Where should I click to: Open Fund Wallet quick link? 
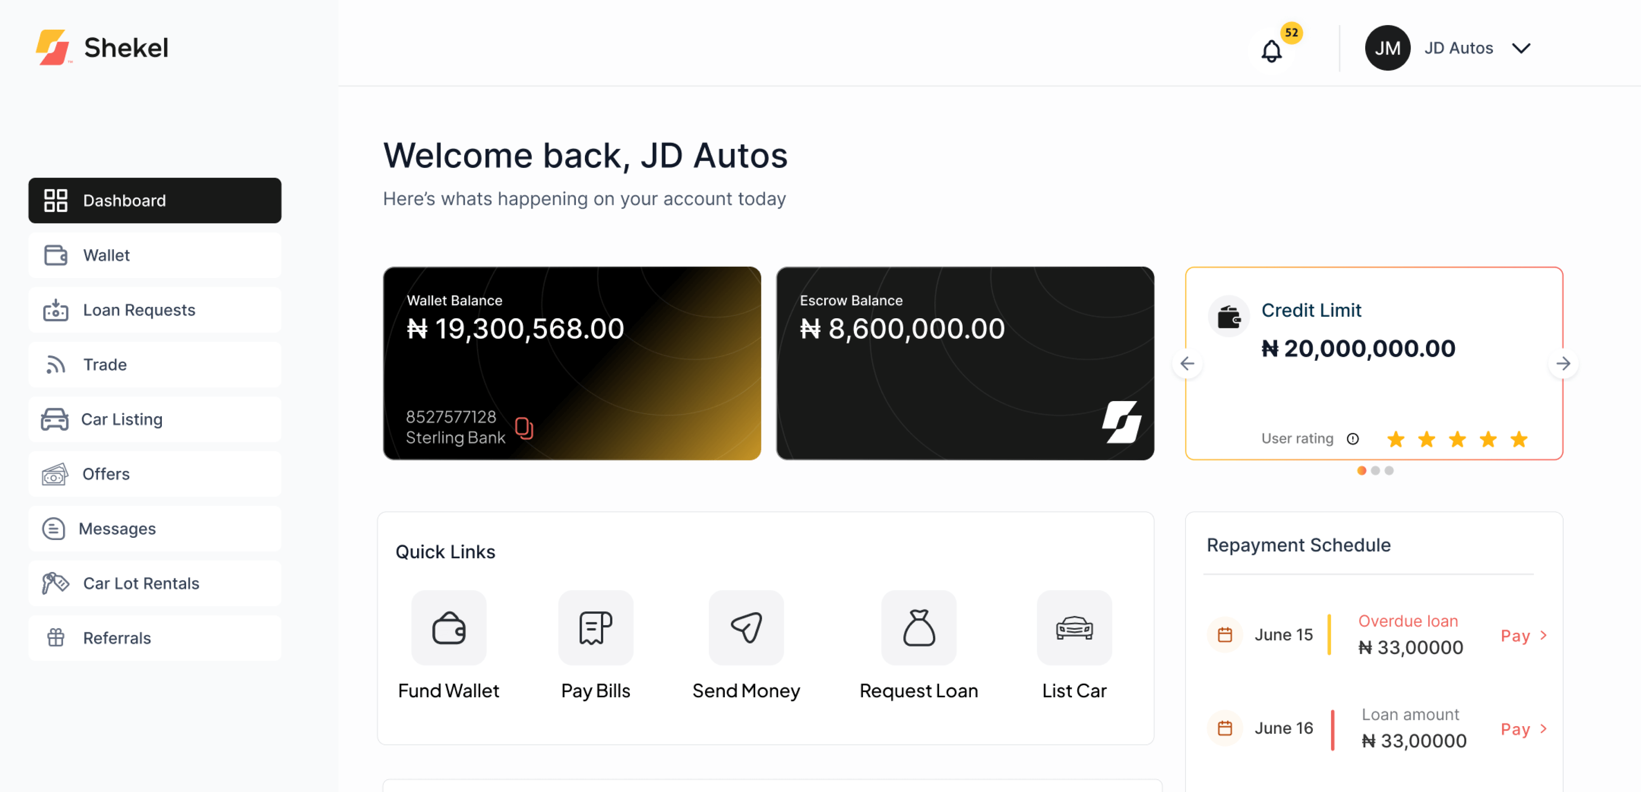click(x=449, y=628)
